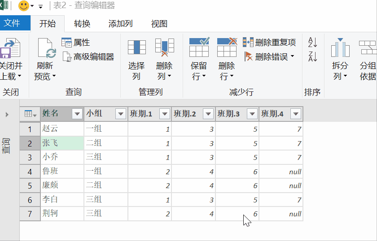
Task: Open the 姓名 column filter dropdown
Action: point(77,114)
